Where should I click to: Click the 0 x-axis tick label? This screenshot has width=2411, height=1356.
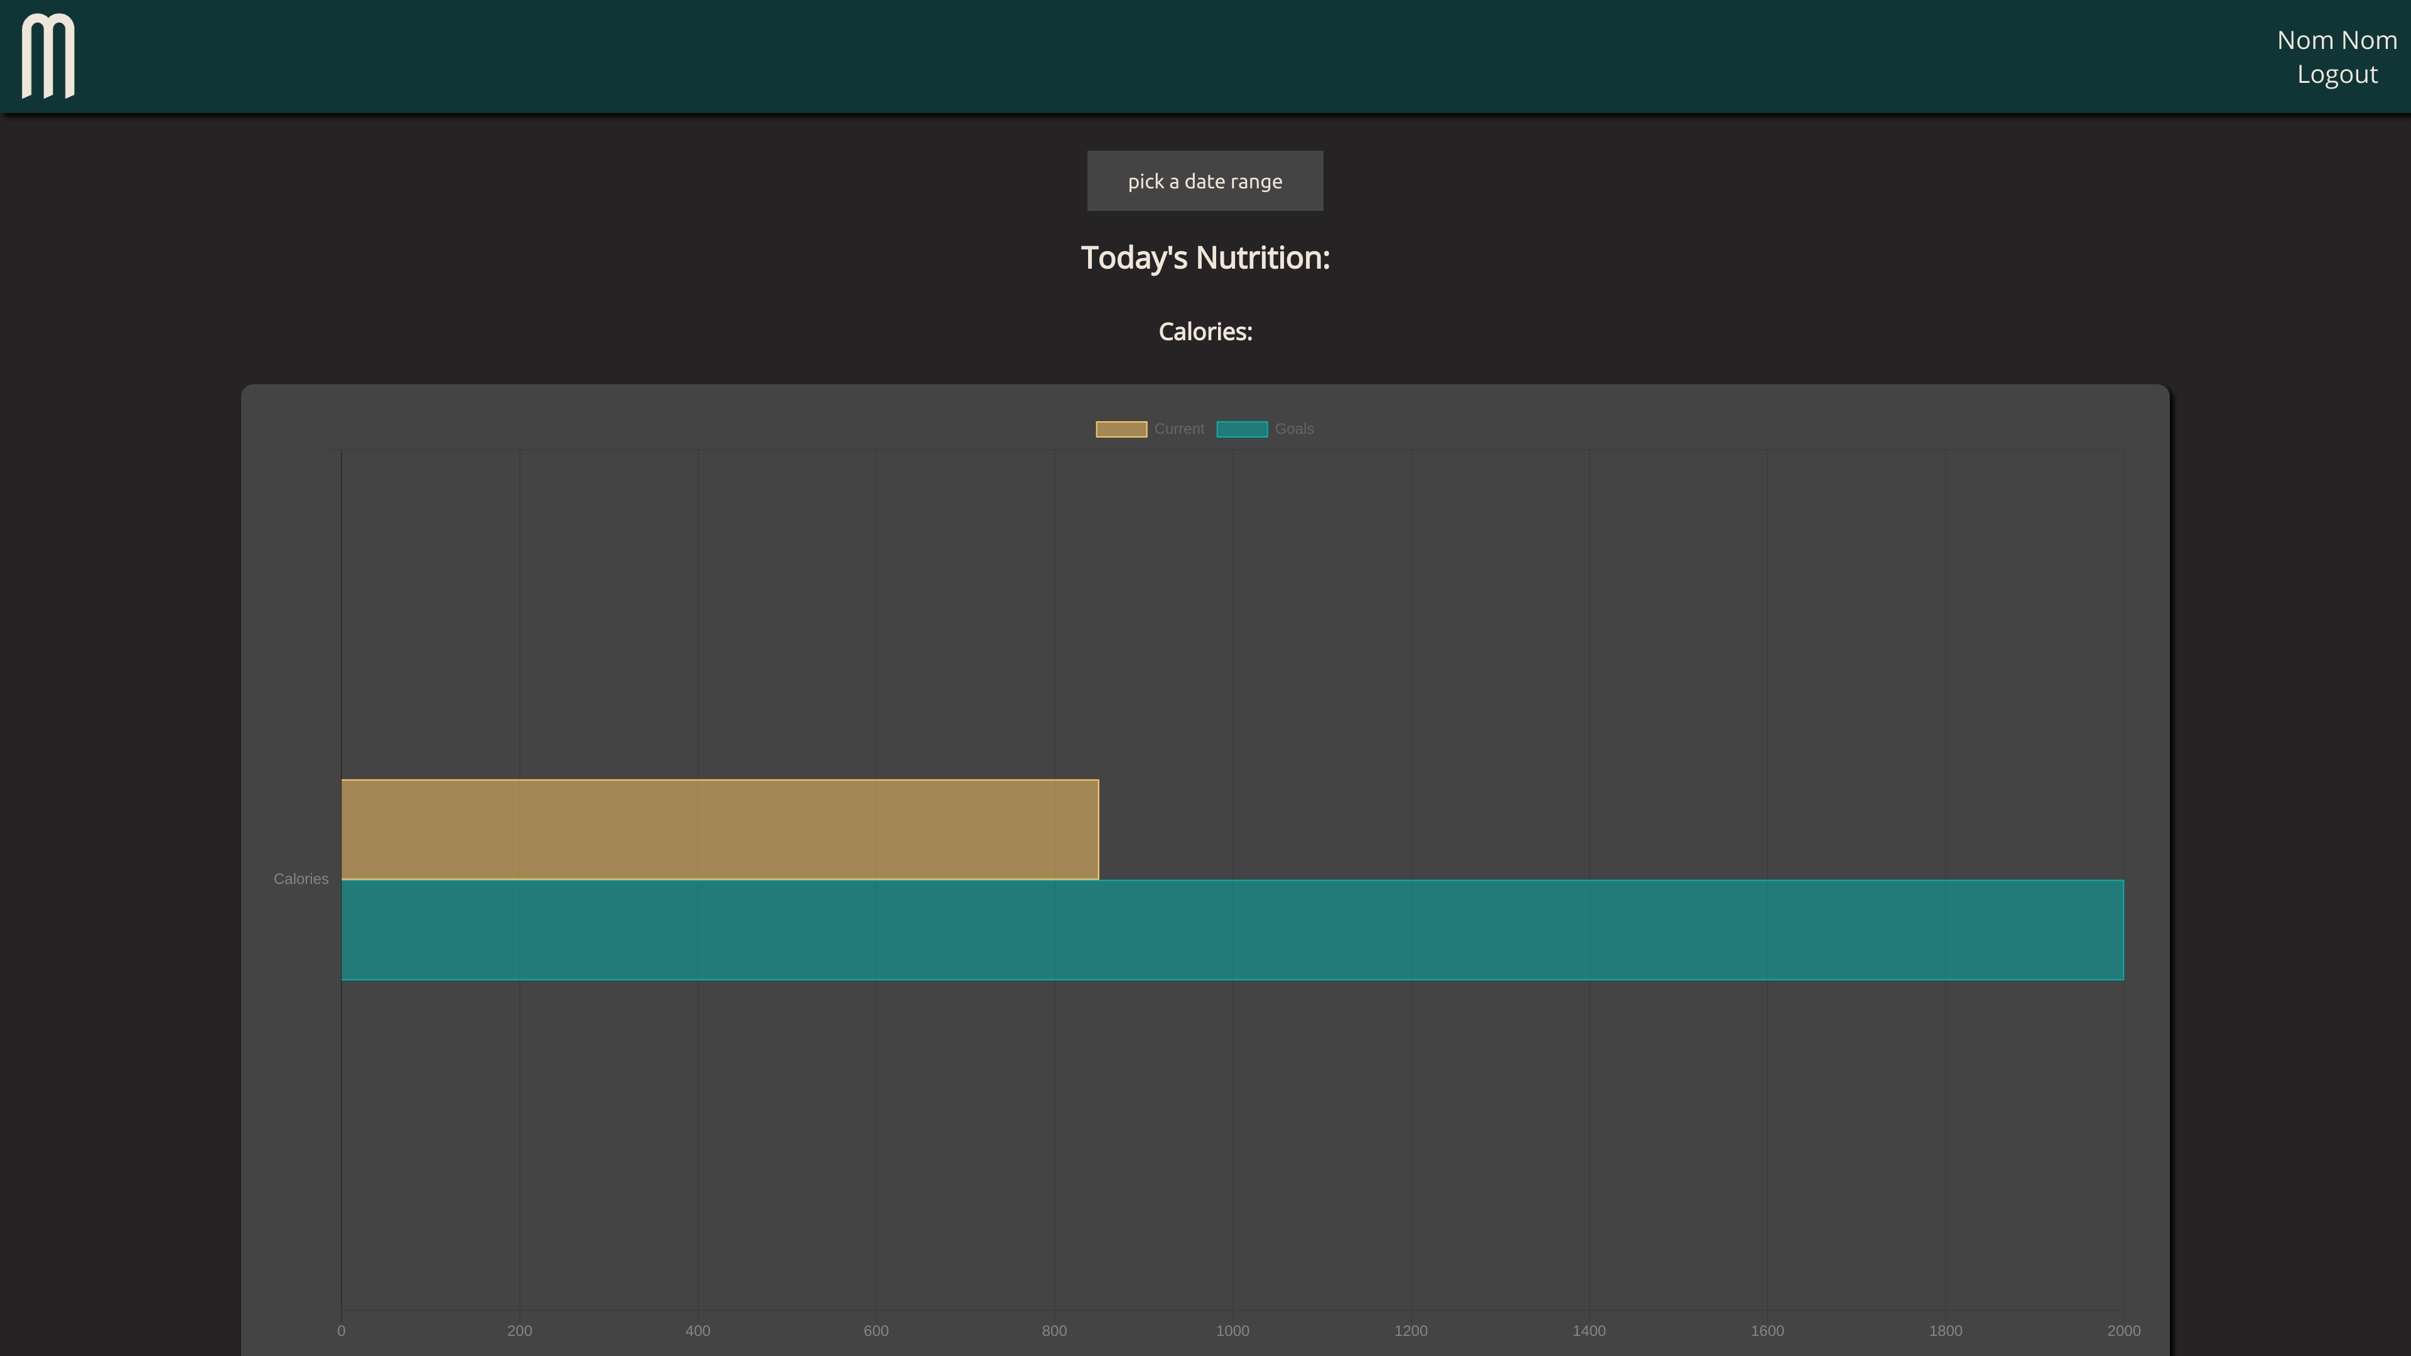coord(341,1331)
